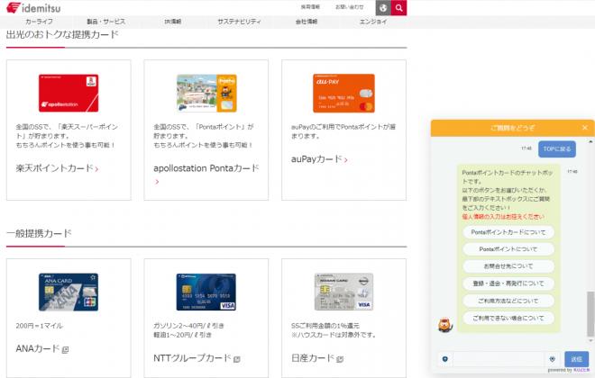
Task: Open the NTTグループカード link
Action: 192,358
